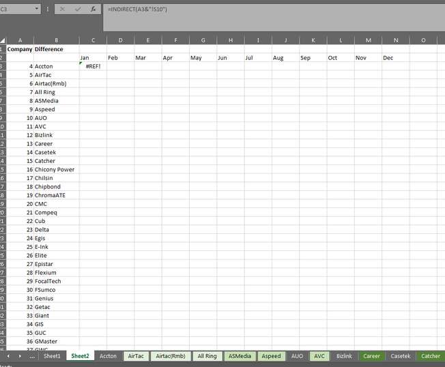Select column O header
Viewport: 445px width, 367px height.
(423, 40)
